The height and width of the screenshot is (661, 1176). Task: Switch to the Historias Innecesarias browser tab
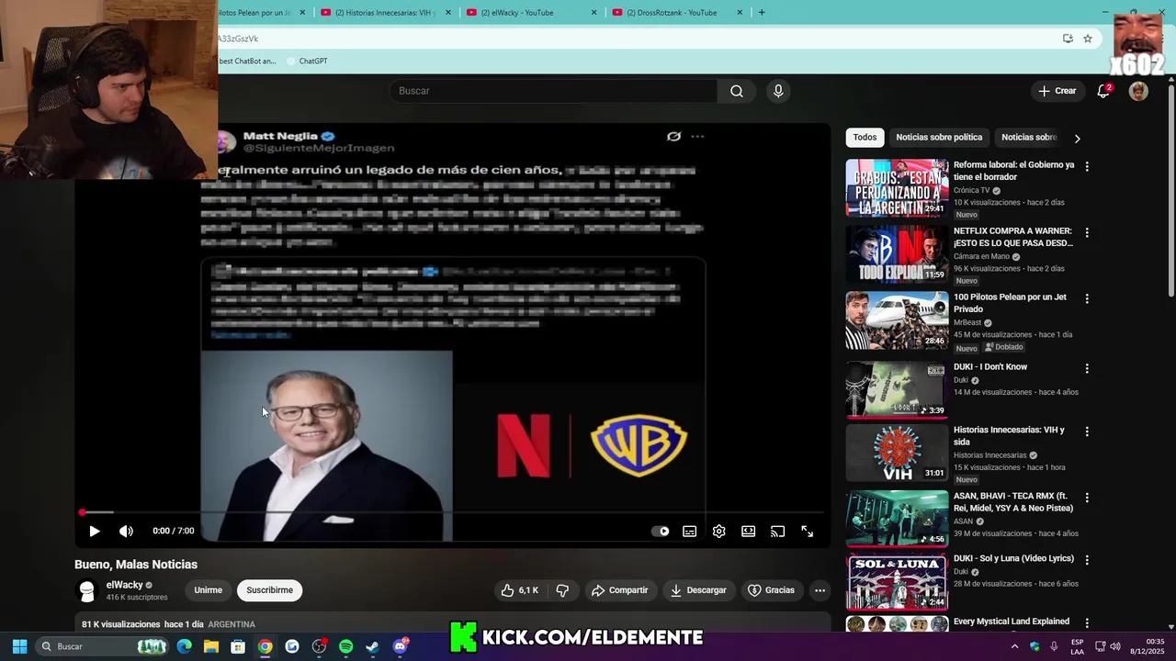pos(384,13)
